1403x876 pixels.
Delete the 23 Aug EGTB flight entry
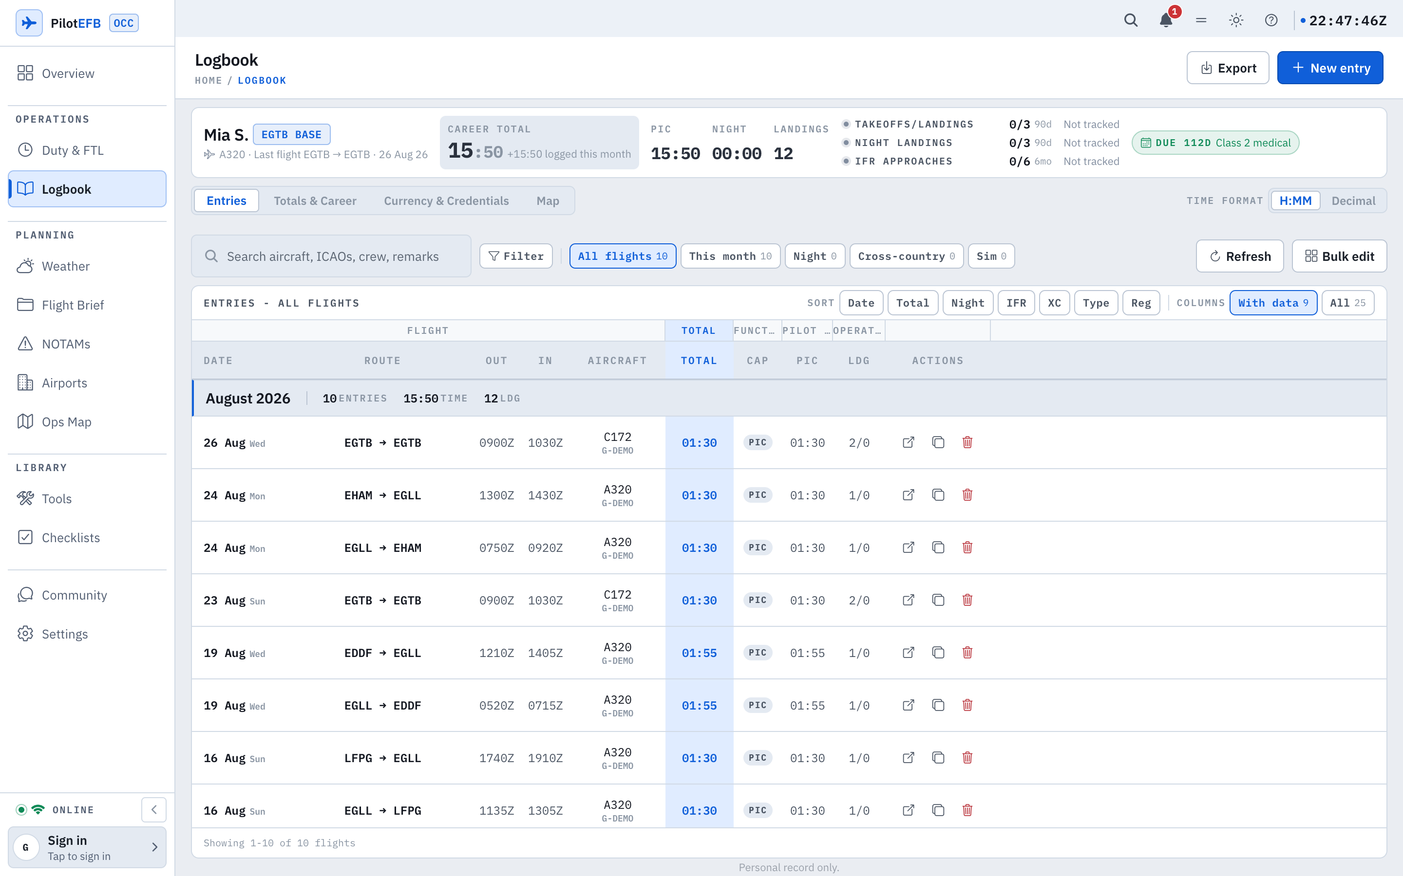pos(967,600)
